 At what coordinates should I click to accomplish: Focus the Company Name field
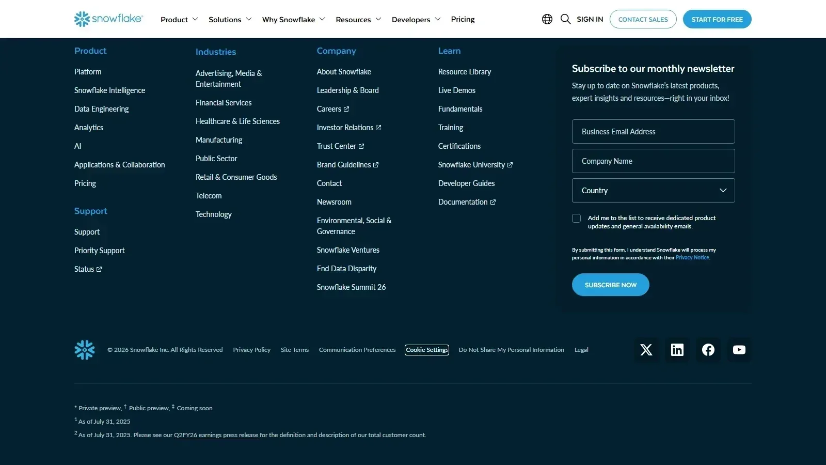pos(653,161)
